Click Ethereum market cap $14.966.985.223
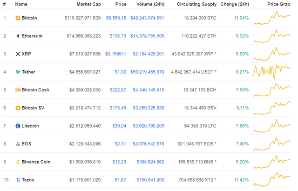 (x=84, y=36)
